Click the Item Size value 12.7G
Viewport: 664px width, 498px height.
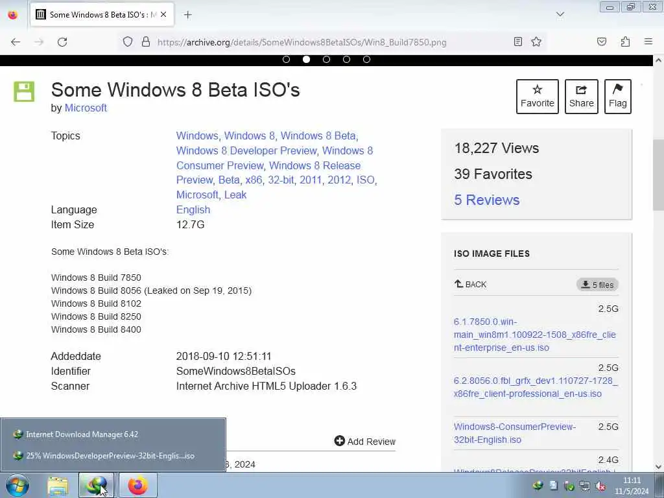pyautogui.click(x=190, y=225)
